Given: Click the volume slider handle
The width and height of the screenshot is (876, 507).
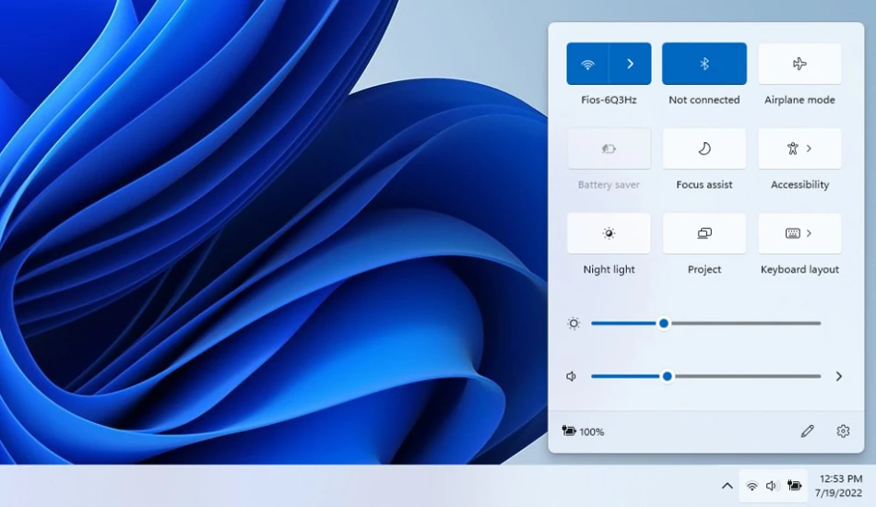Looking at the screenshot, I should [667, 376].
